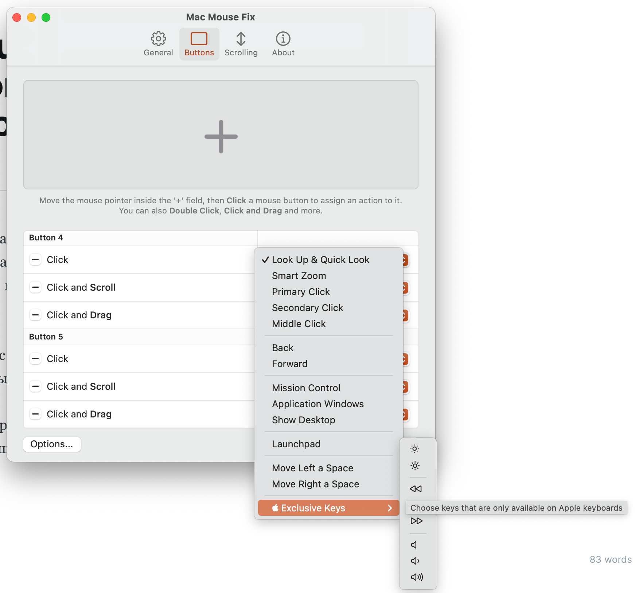
Task: Click 'Click and Drag' label under Button 5
Action: tap(79, 414)
